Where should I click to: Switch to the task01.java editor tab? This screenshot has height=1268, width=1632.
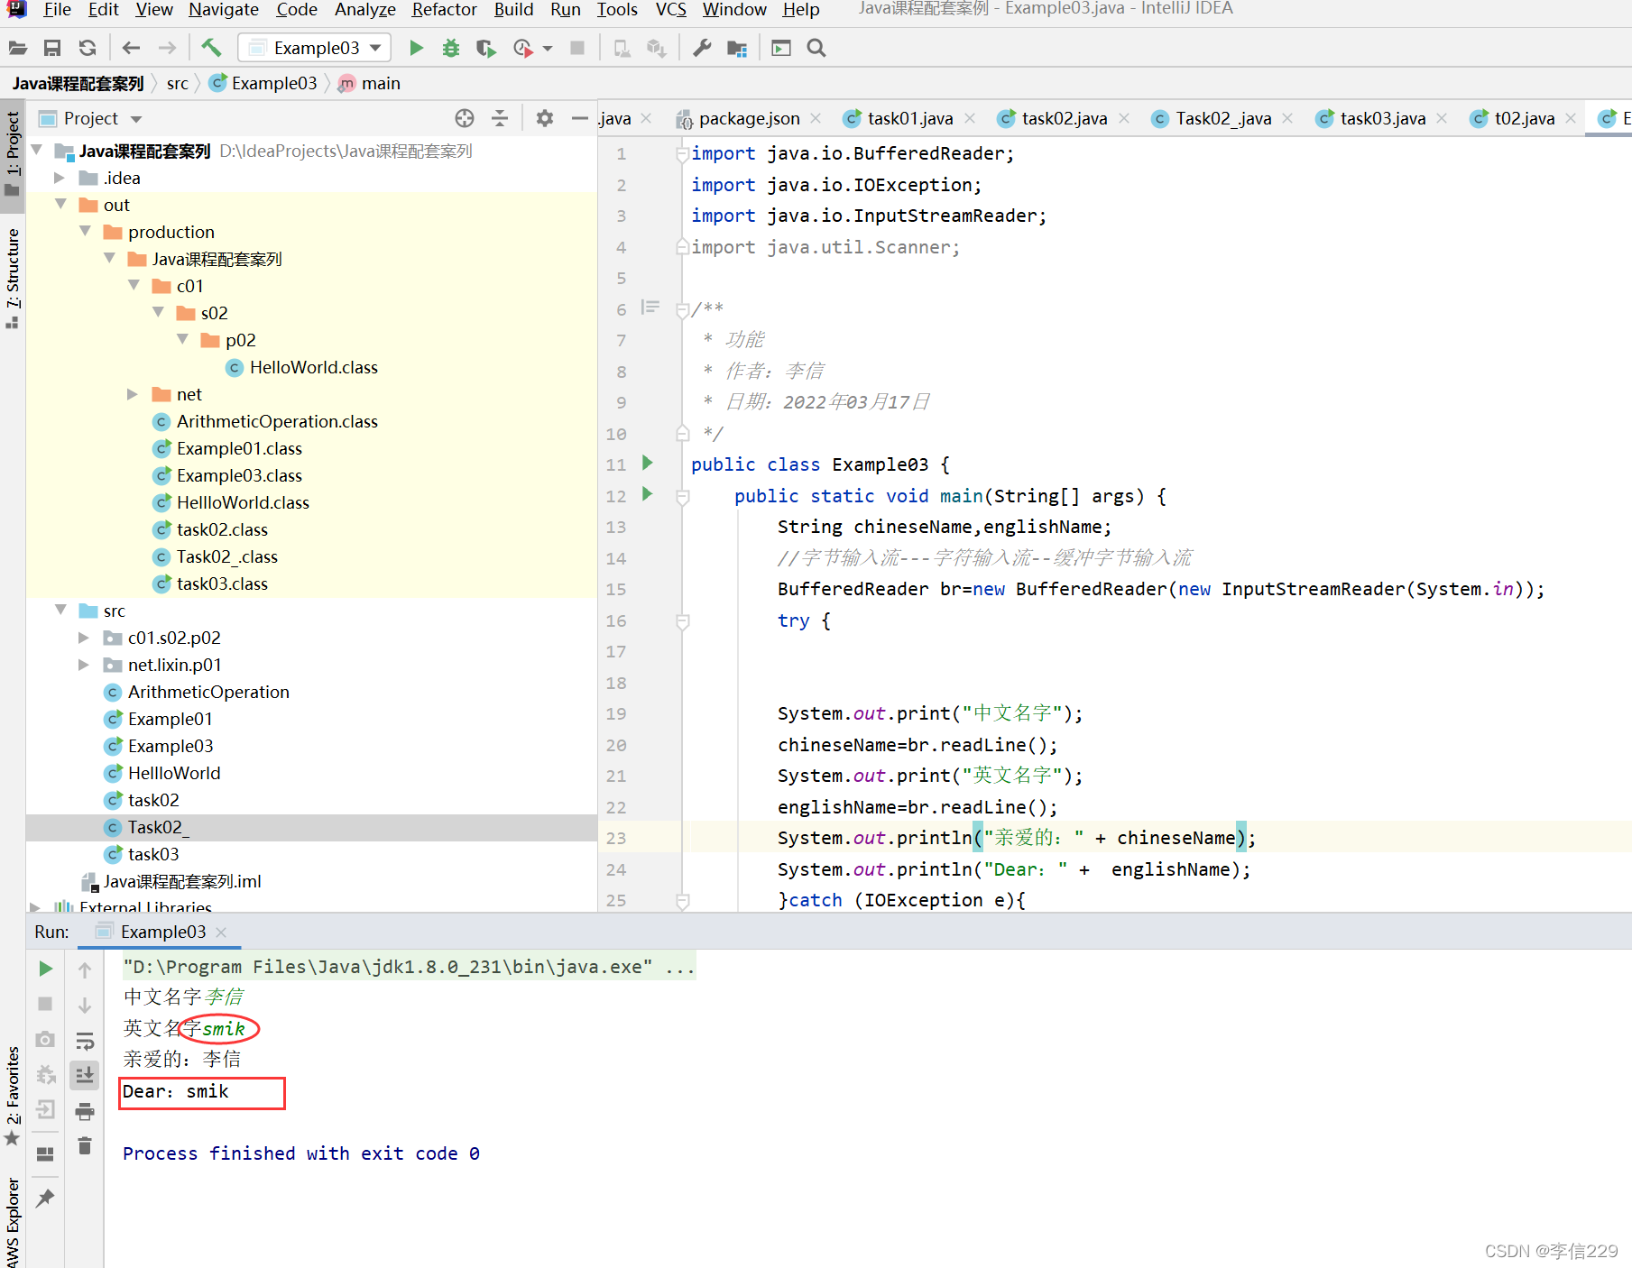(908, 118)
